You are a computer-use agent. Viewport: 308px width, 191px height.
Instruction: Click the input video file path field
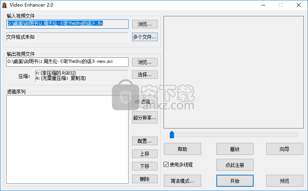pyautogui.click(x=67, y=24)
